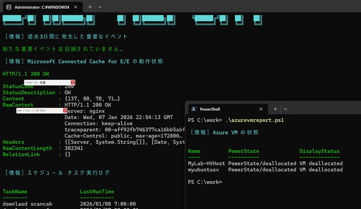
Task: Click the 'DisplayStatus' column header
Action: [x=319, y=151]
